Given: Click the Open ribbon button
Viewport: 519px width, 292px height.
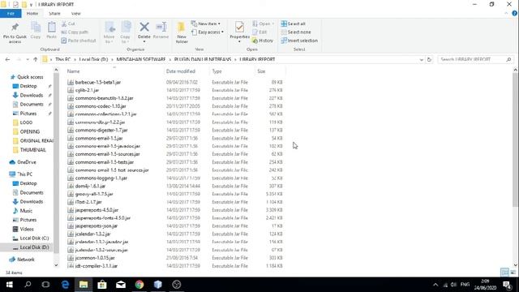Looking at the screenshot, I should pyautogui.click(x=263, y=24).
